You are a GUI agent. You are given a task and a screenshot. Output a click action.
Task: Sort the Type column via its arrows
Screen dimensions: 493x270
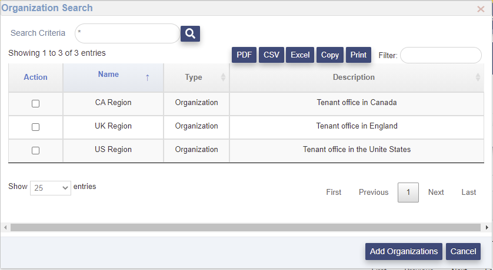(223, 77)
